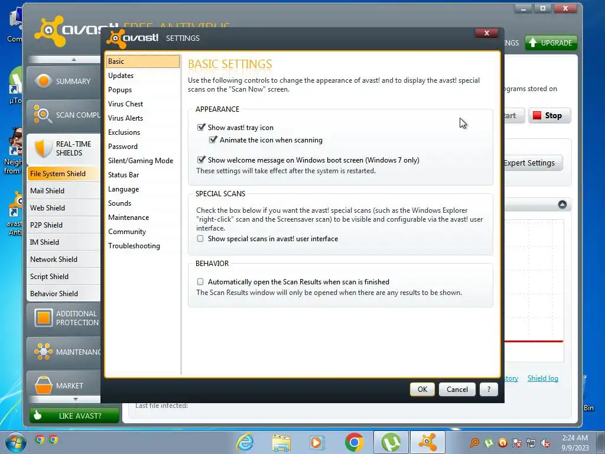
Task: Click the second pinned small Chrome icon
Action: [x=53, y=440]
